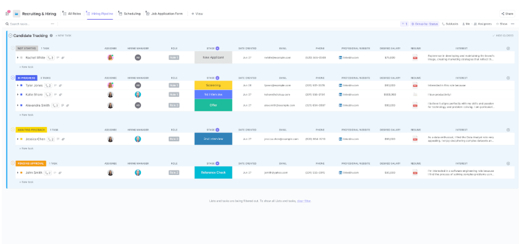Screen dimensions: 522x244
Task: Add column in In Progress group header
Action: (508, 78)
